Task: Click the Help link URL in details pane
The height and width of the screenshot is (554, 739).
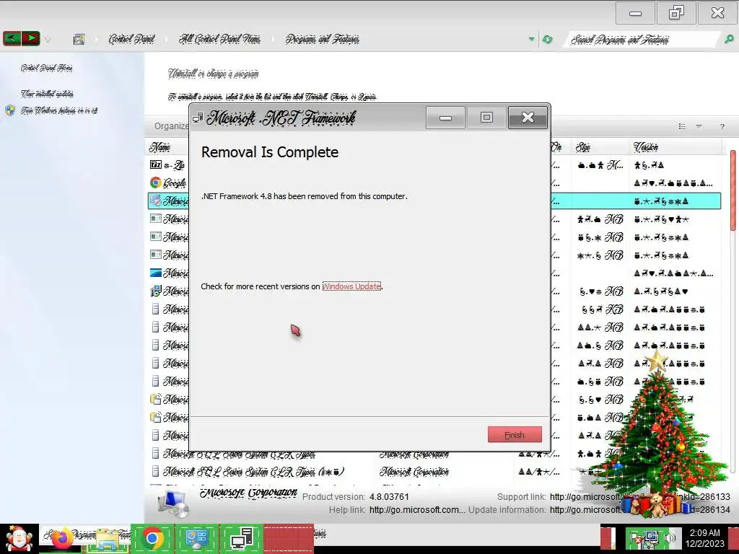Action: point(417,510)
